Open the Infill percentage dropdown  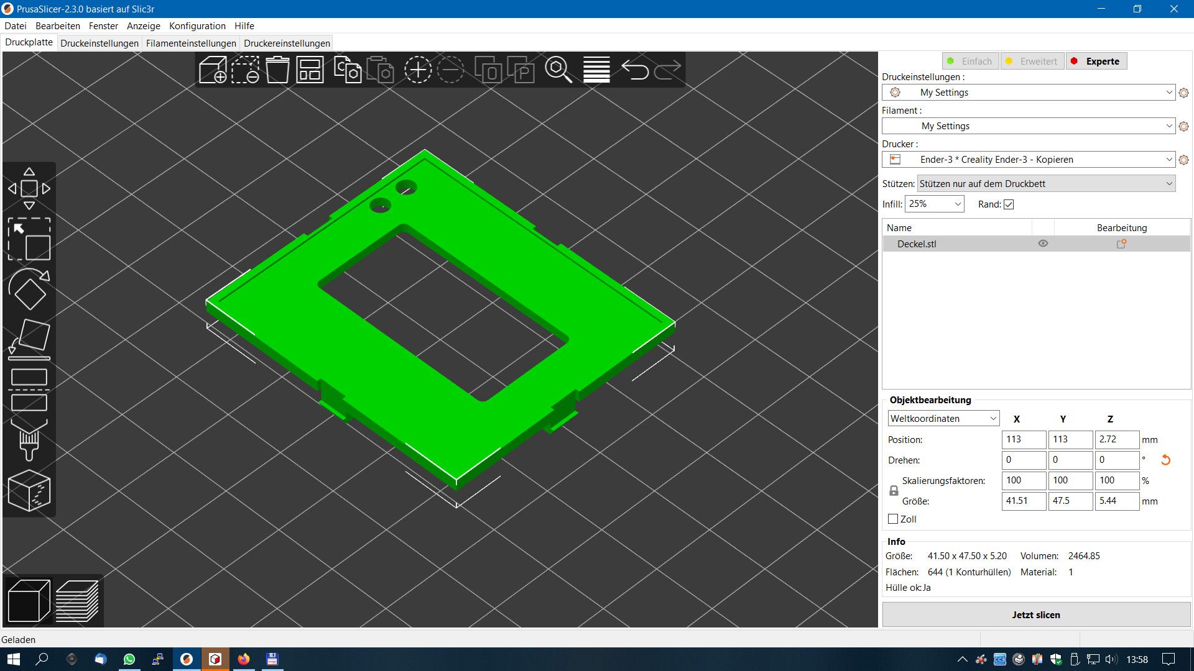[x=934, y=204]
